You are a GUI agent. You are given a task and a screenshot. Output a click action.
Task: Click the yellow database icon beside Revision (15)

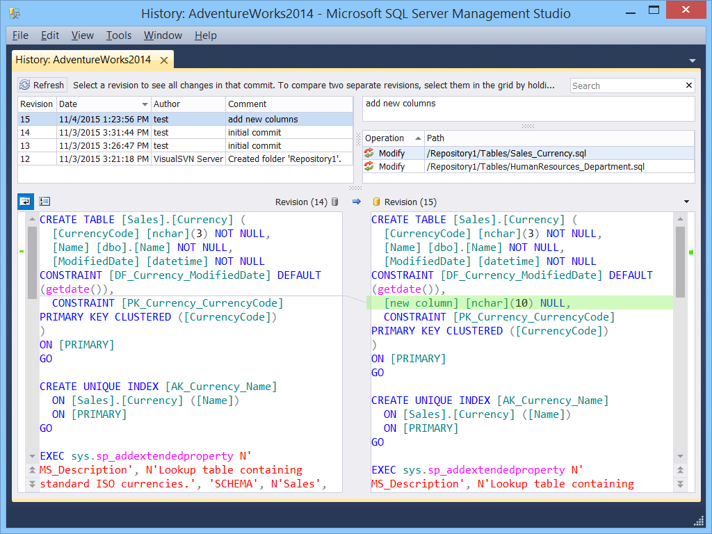[x=376, y=202]
